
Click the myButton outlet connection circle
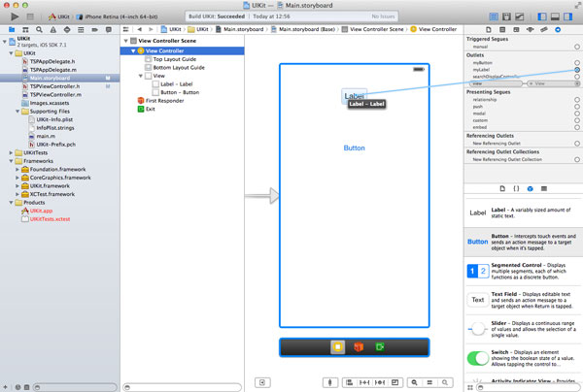(x=576, y=63)
